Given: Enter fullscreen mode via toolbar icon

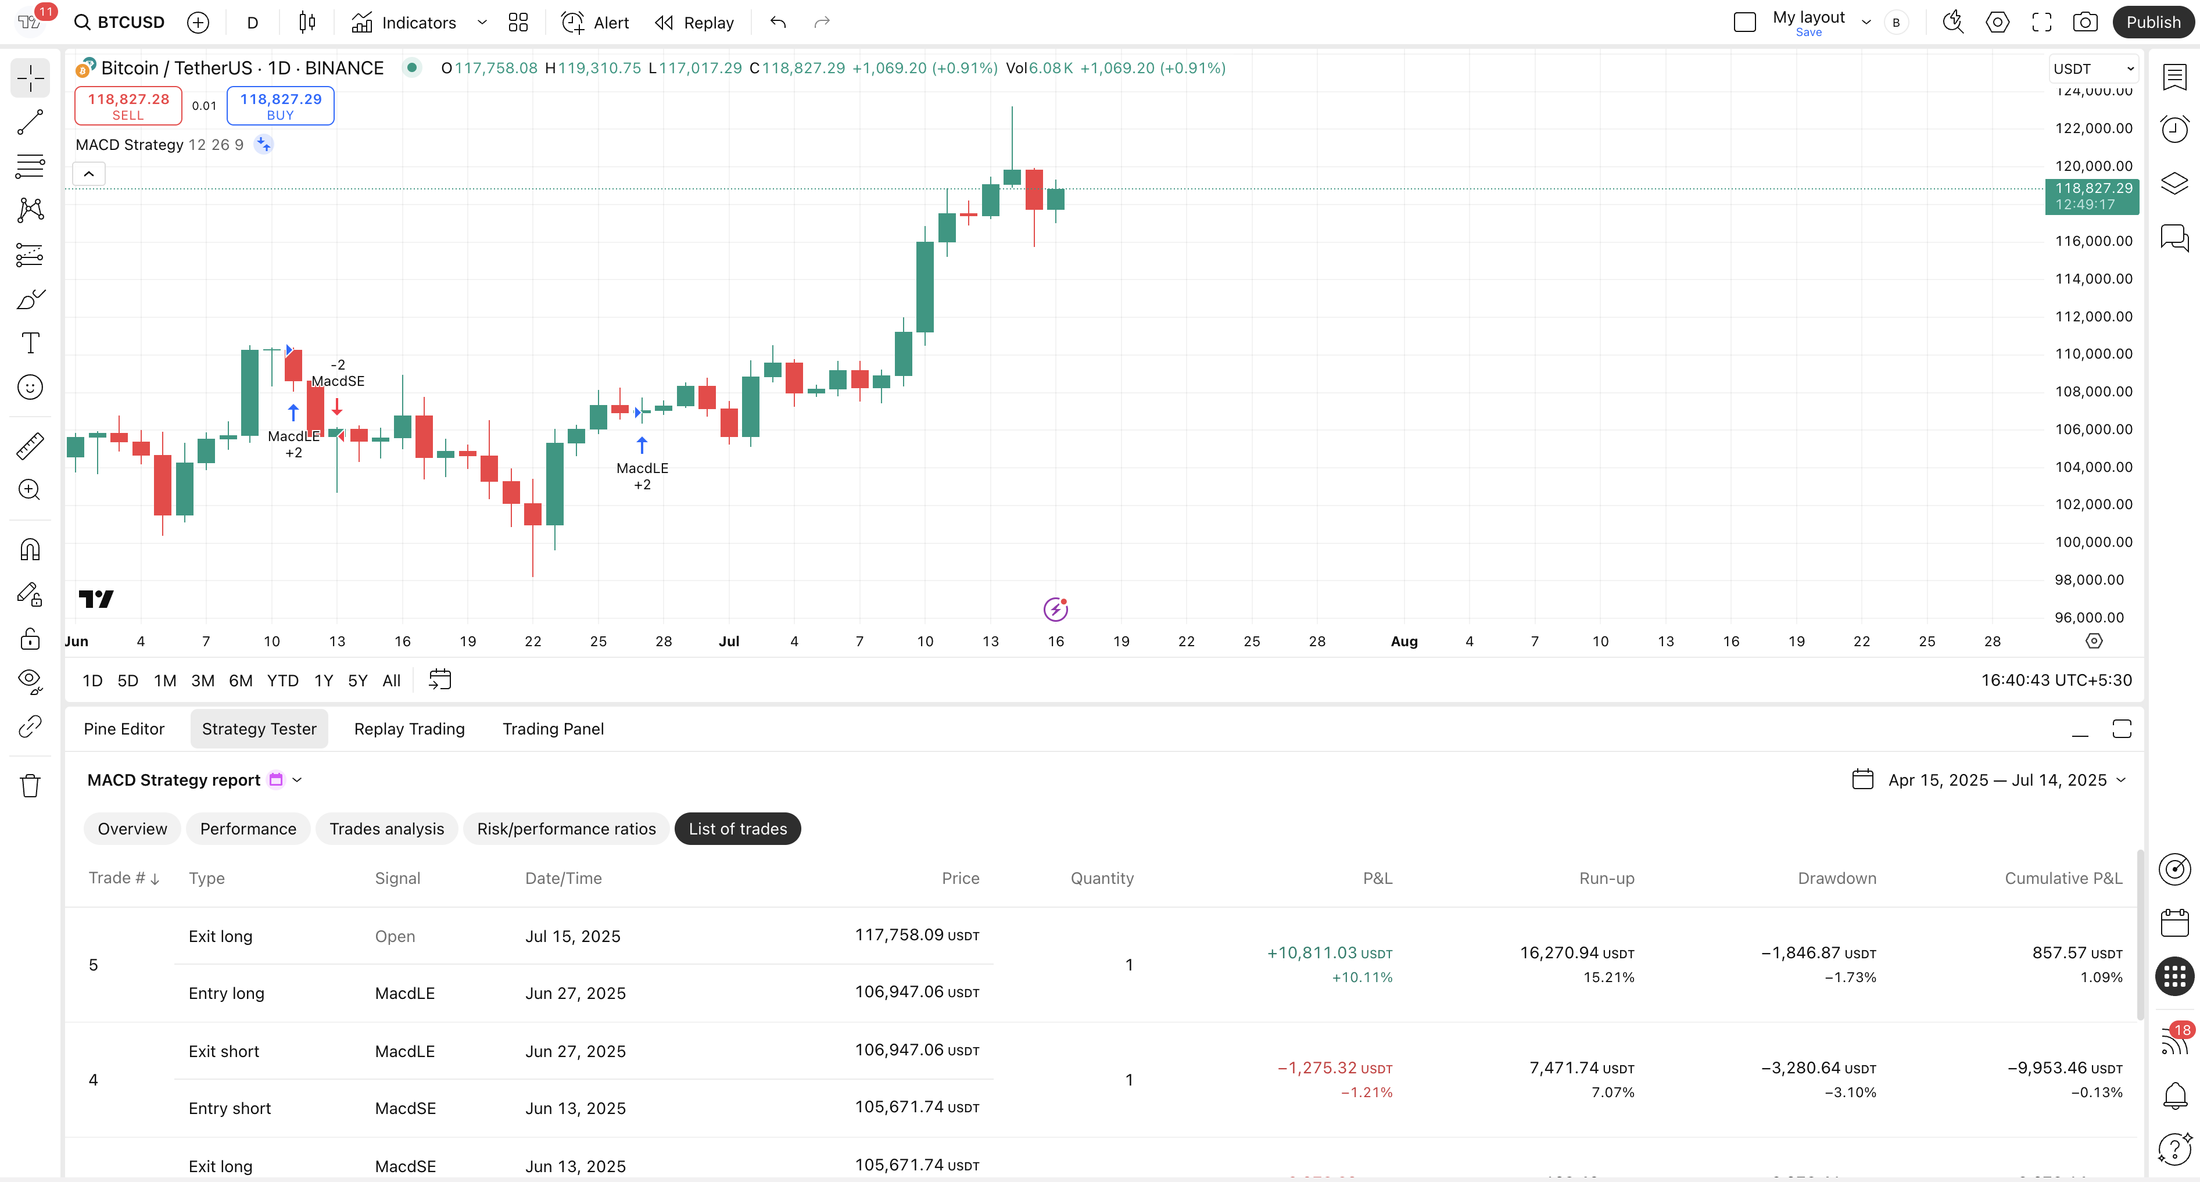Looking at the screenshot, I should pyautogui.click(x=2041, y=22).
